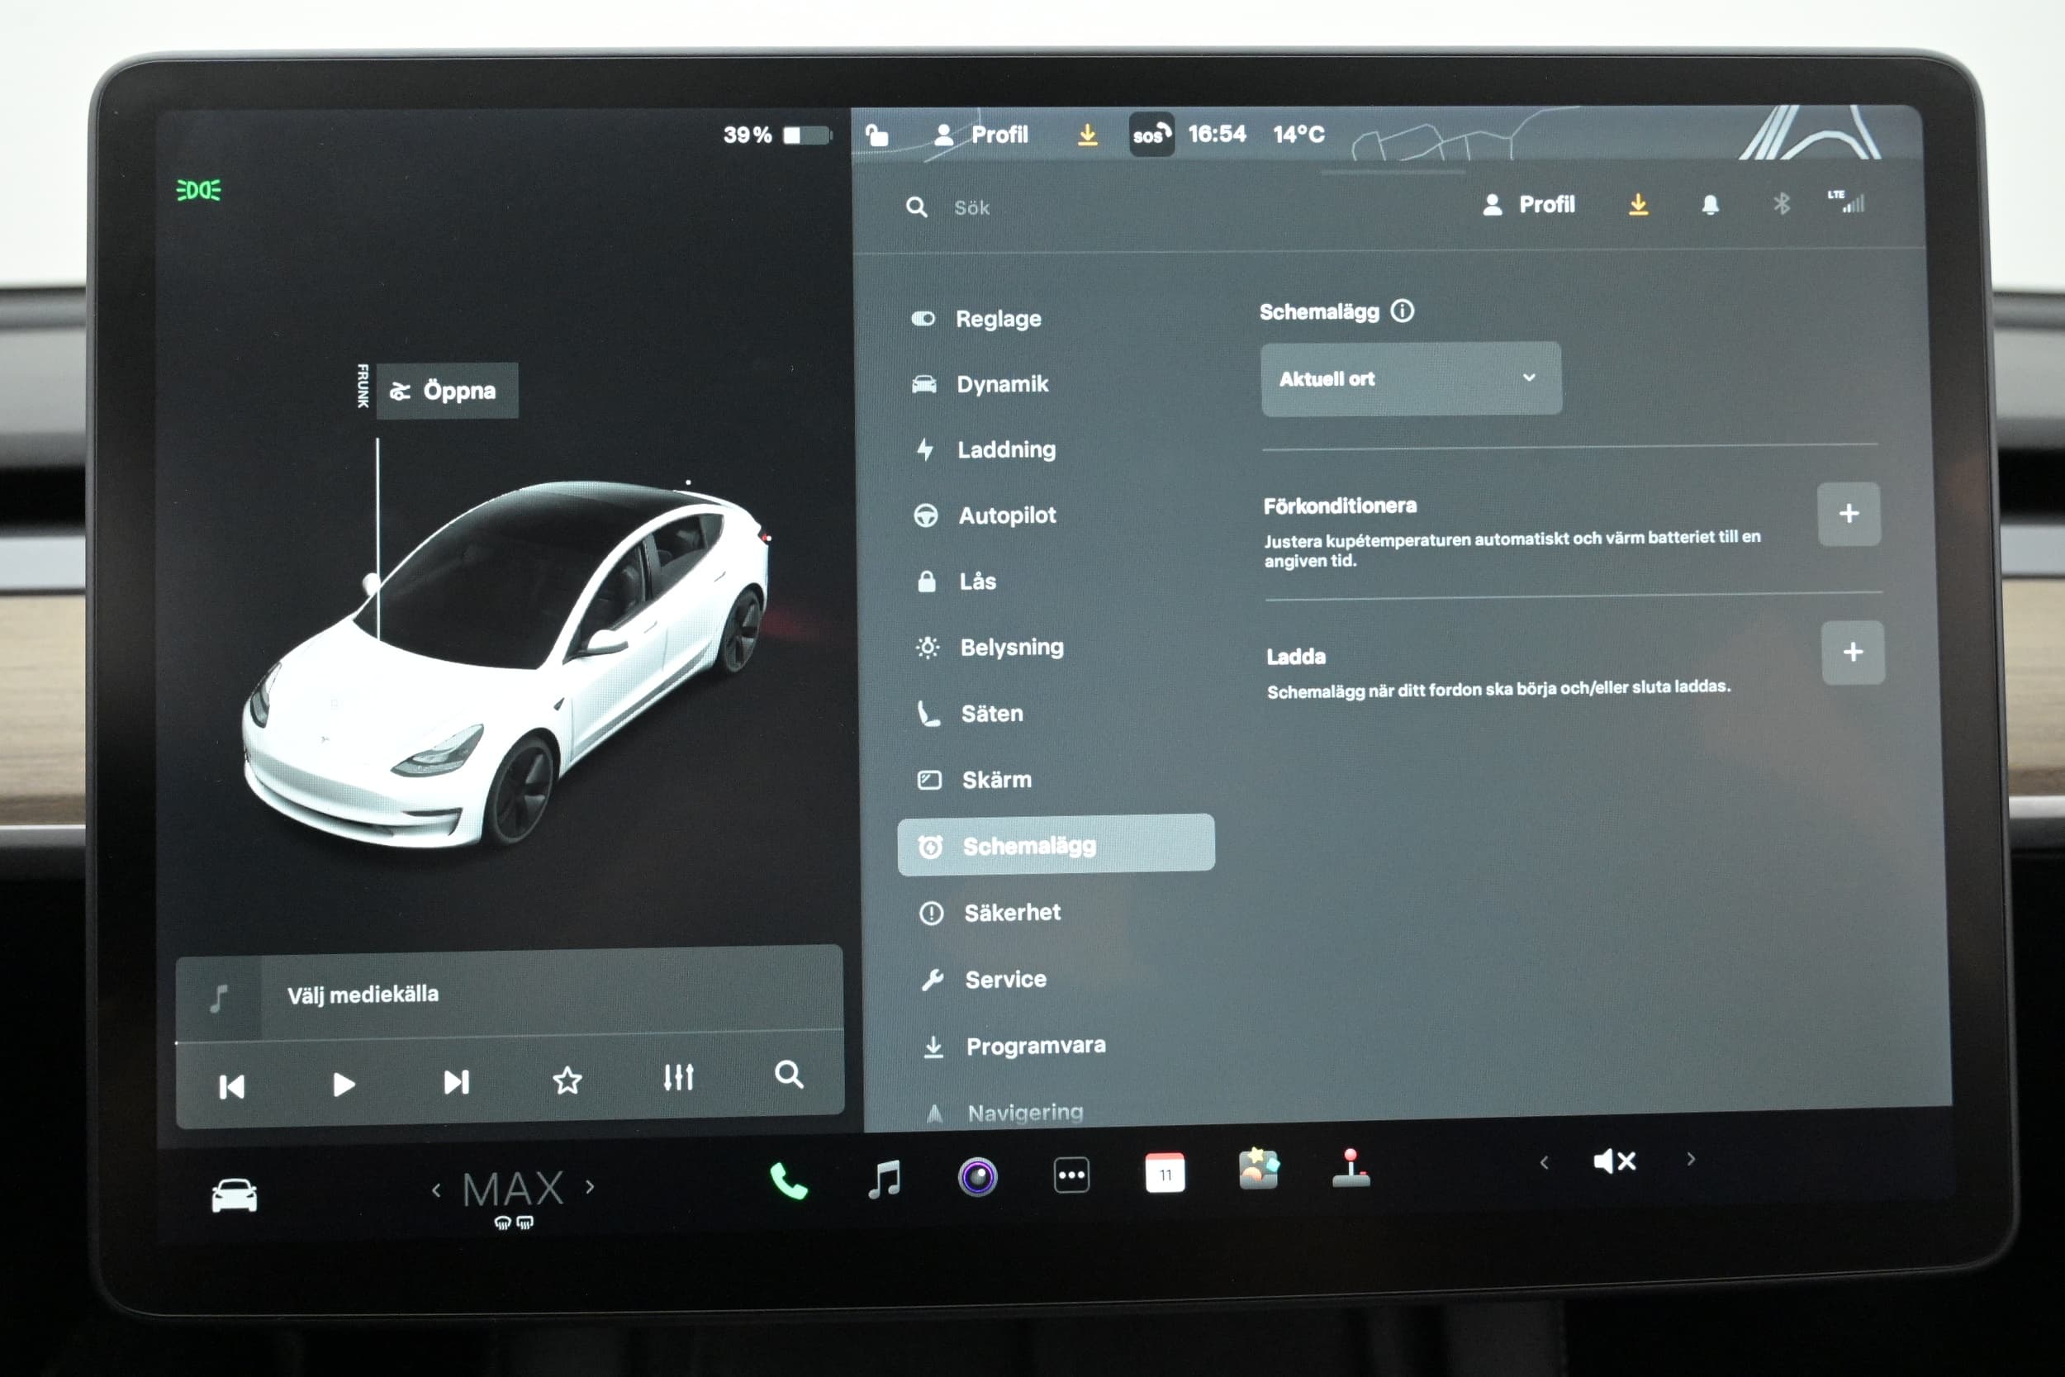
Task: Tap the green headlights indicator icon
Action: pyautogui.click(x=199, y=190)
